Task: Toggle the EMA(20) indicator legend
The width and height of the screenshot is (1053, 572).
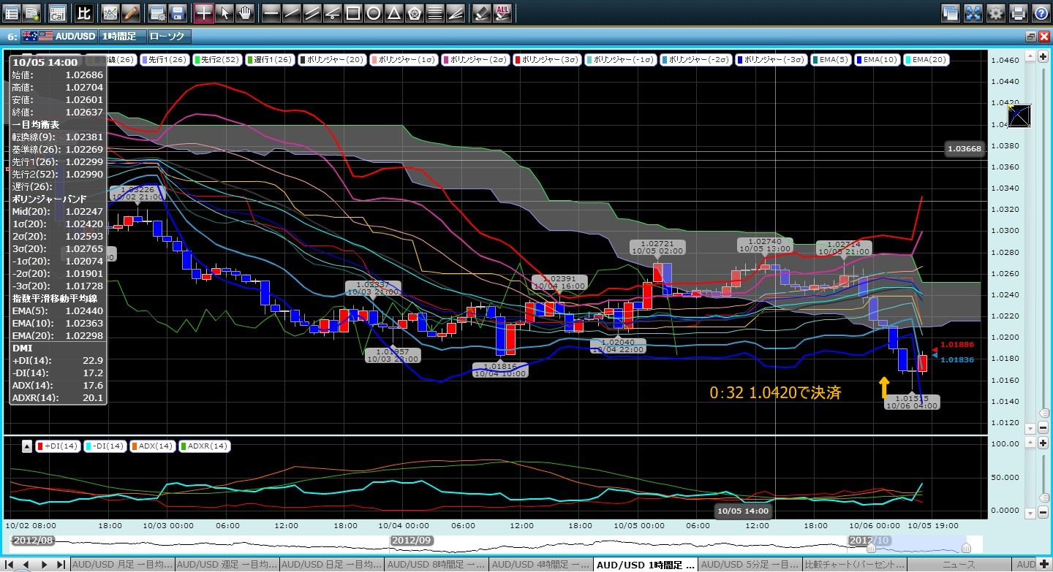Action: pos(926,60)
